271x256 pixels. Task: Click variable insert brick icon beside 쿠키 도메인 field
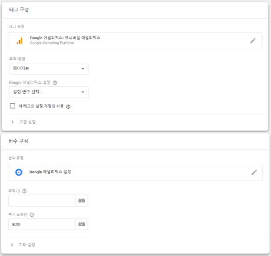(x=82, y=224)
